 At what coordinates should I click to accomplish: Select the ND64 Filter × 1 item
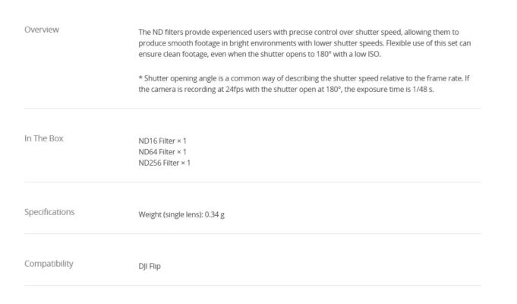tap(162, 152)
